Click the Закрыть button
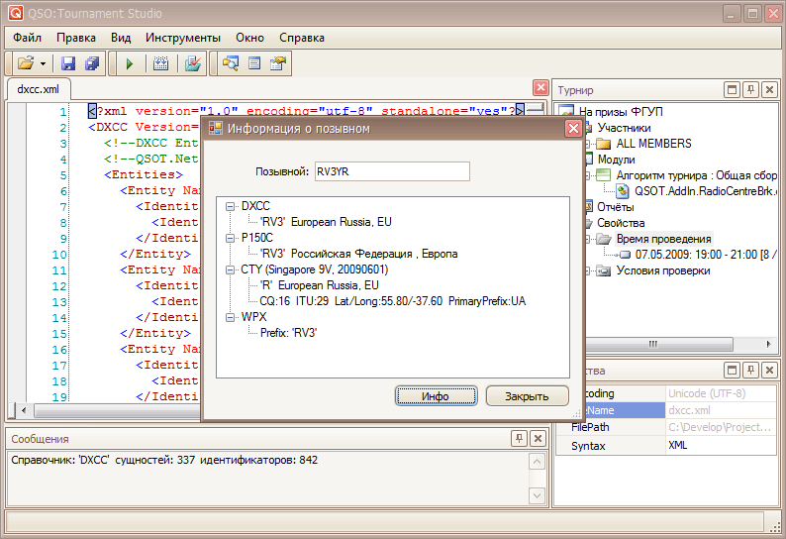The width and height of the screenshot is (786, 539). click(527, 396)
